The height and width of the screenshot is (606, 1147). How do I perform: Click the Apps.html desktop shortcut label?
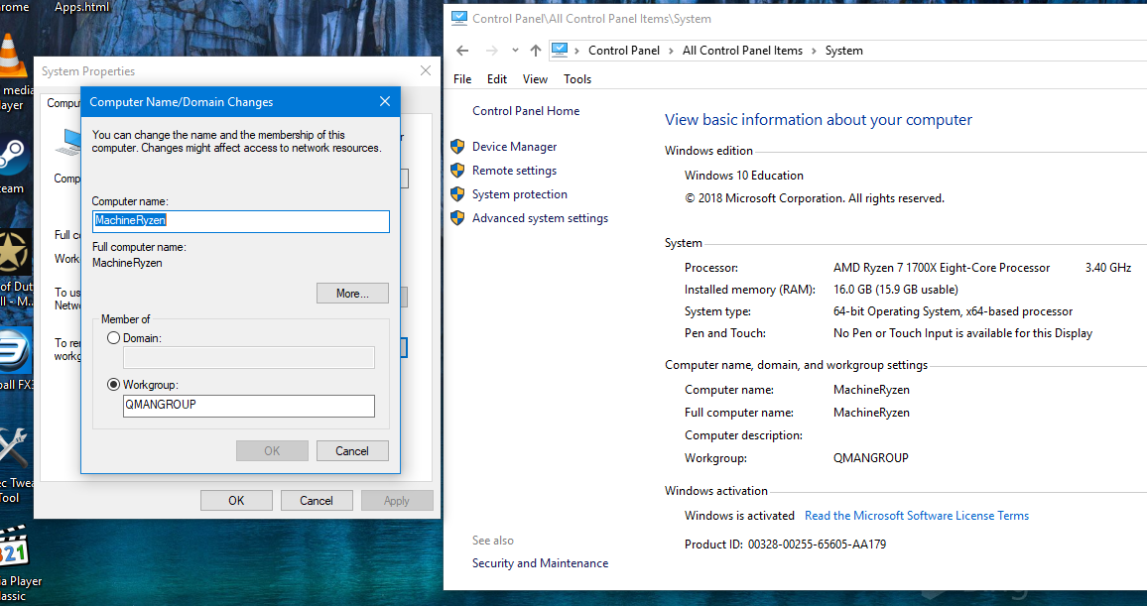[x=82, y=7]
